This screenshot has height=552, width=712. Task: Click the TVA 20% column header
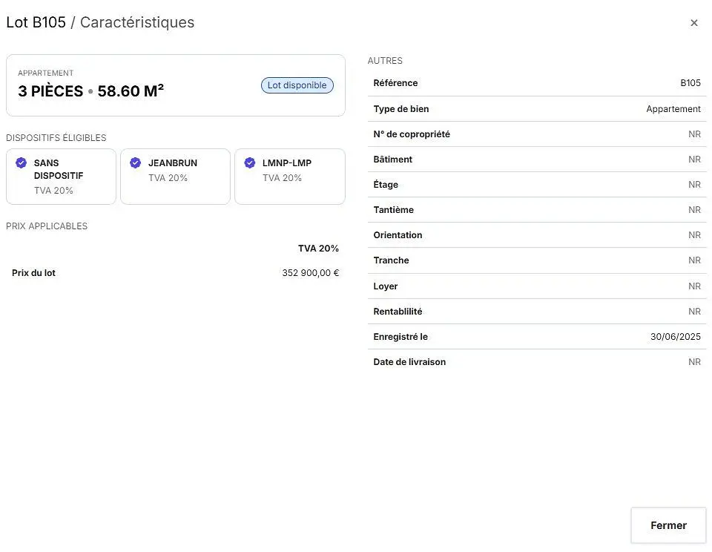tap(318, 249)
